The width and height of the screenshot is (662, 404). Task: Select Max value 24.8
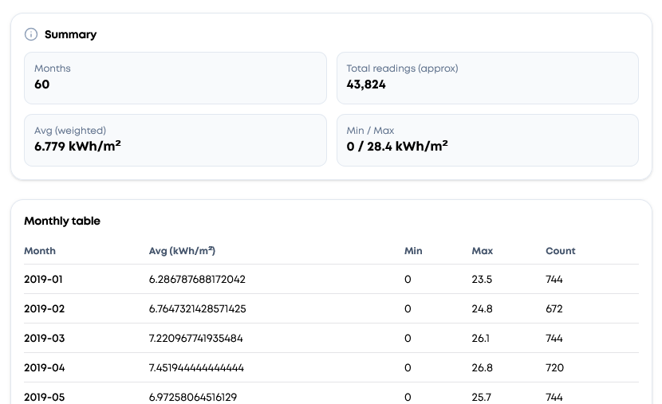[483, 308]
